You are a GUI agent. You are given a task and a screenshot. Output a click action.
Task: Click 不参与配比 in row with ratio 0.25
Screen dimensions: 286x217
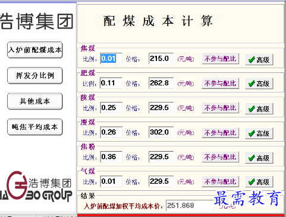pyautogui.click(x=220, y=108)
